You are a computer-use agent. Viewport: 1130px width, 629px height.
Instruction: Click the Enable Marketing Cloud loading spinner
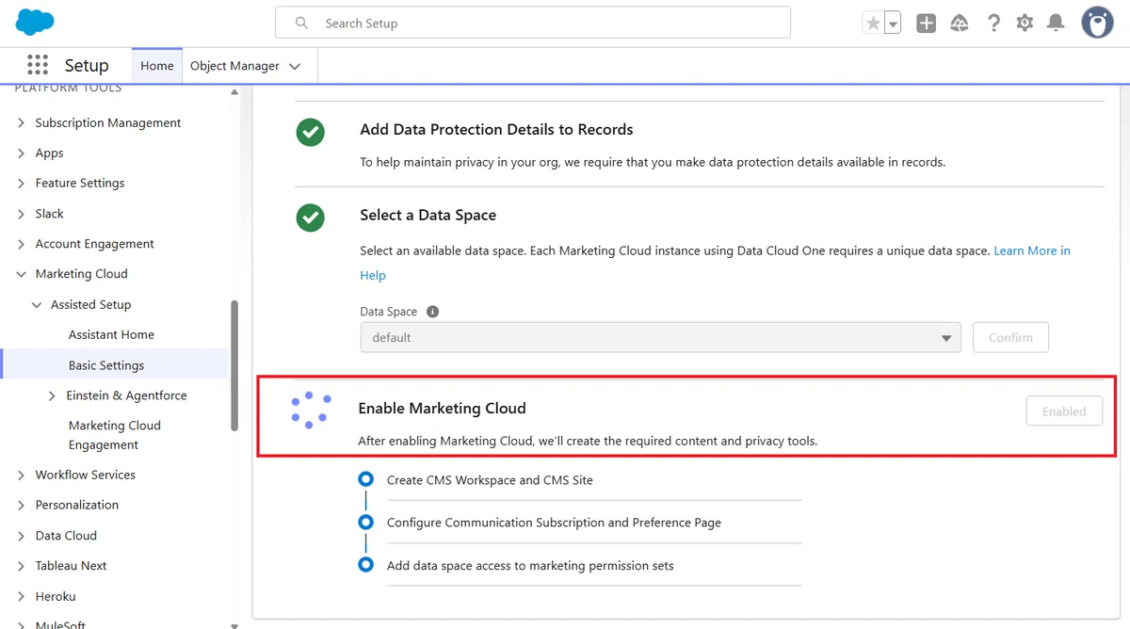point(310,411)
